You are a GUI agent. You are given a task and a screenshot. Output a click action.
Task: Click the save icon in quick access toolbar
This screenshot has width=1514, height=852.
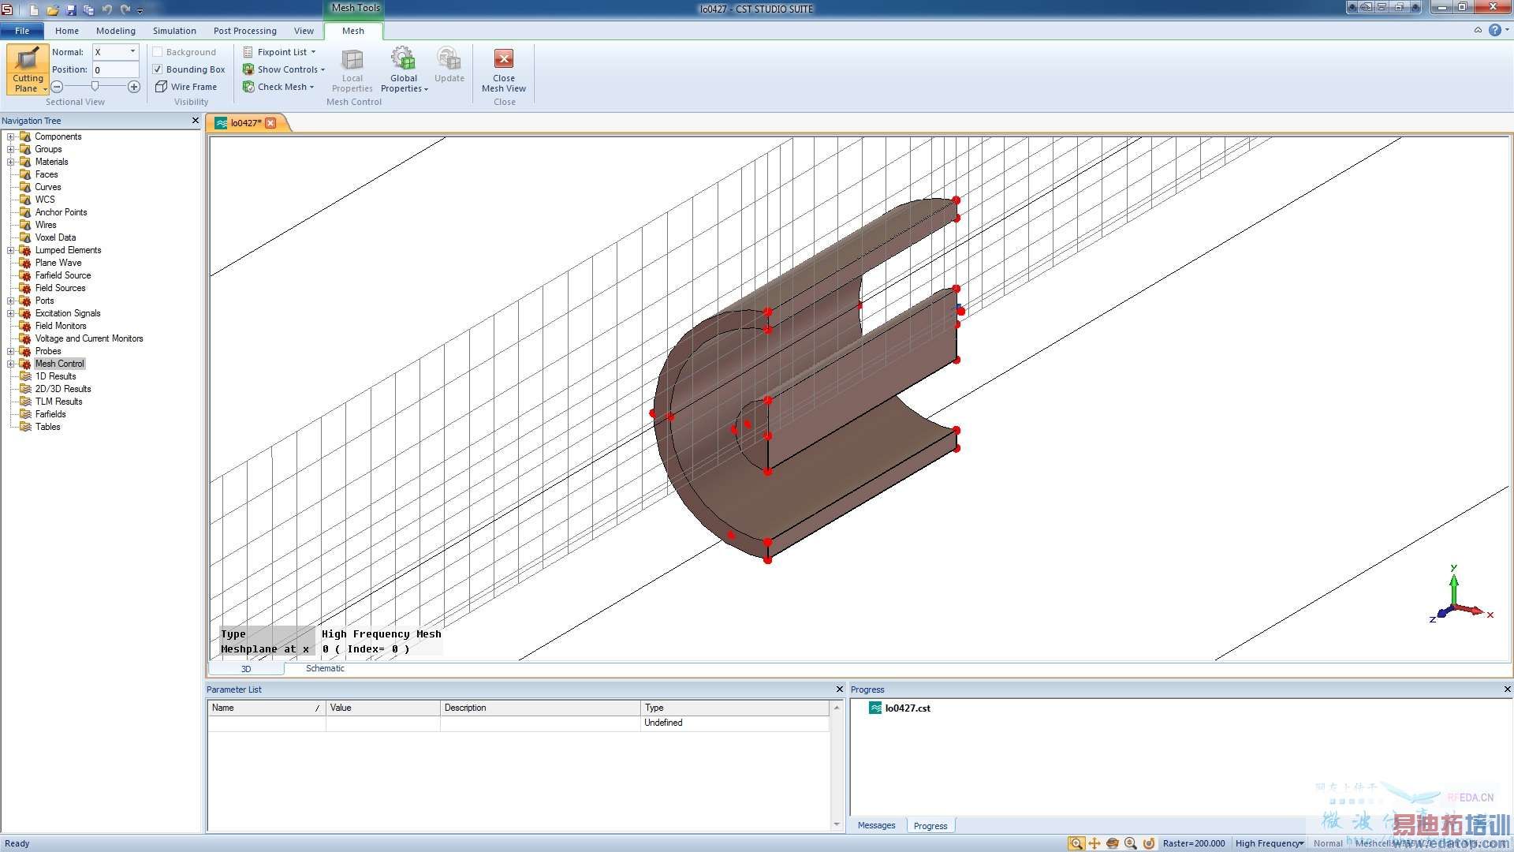(x=71, y=10)
